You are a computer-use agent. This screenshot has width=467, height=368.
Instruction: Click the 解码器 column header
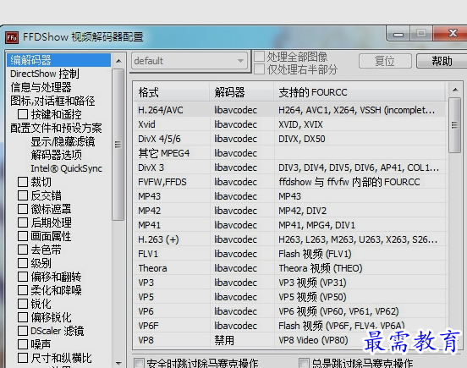242,92
